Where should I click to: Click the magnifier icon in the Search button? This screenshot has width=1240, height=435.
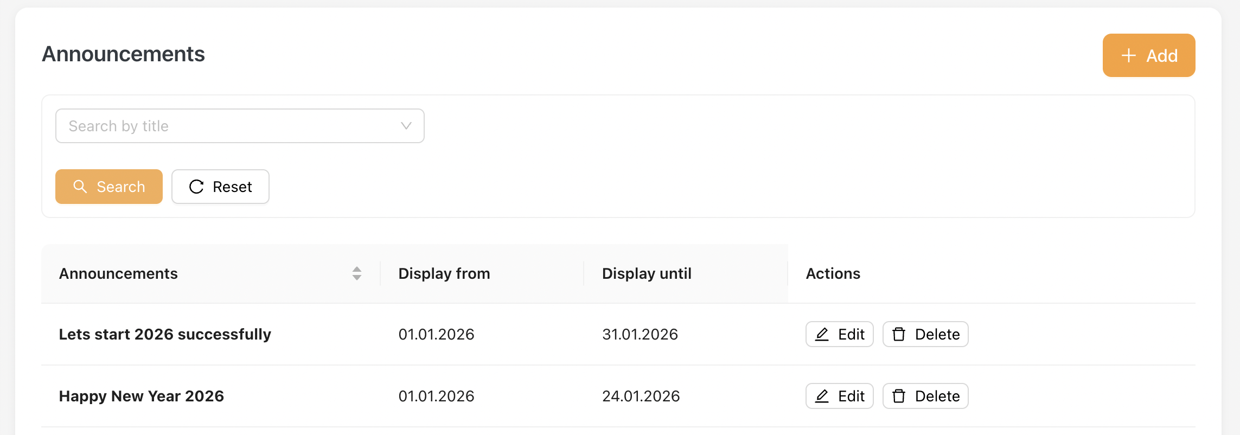click(x=80, y=187)
